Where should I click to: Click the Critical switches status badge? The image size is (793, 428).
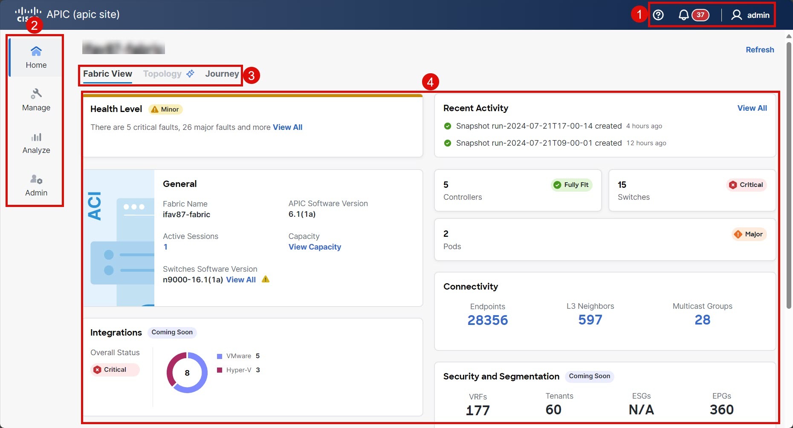click(747, 185)
